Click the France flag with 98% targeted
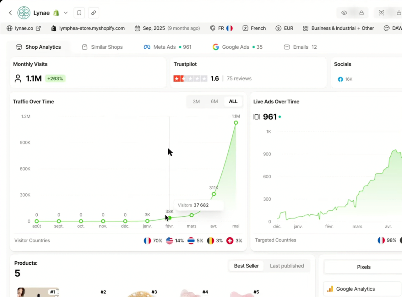The width and height of the screenshot is (402, 297). point(381,240)
